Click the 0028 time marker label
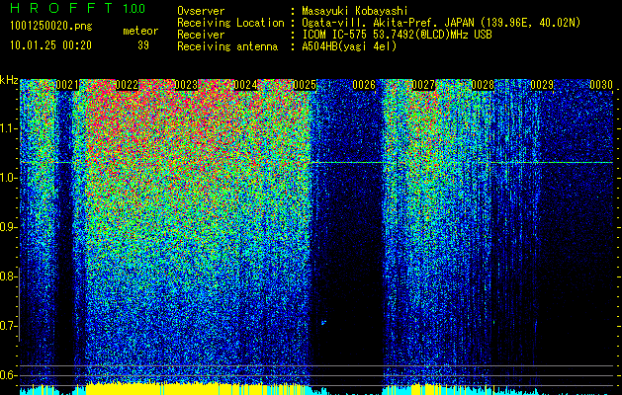 483,85
